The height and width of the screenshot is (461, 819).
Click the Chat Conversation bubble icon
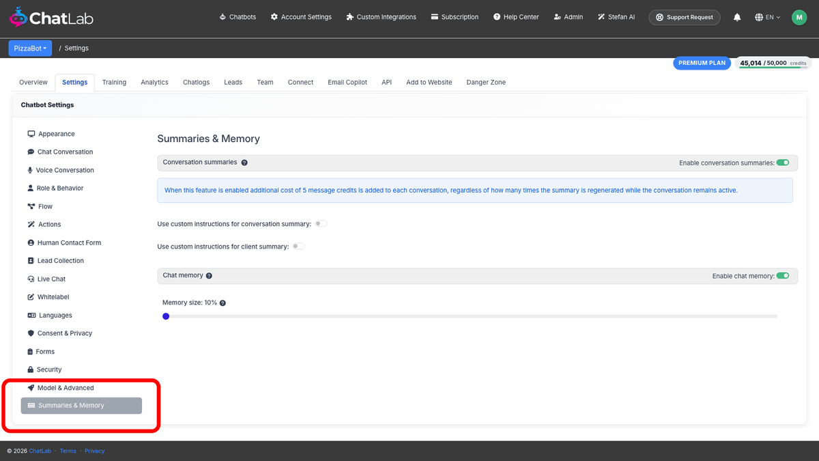coord(31,152)
